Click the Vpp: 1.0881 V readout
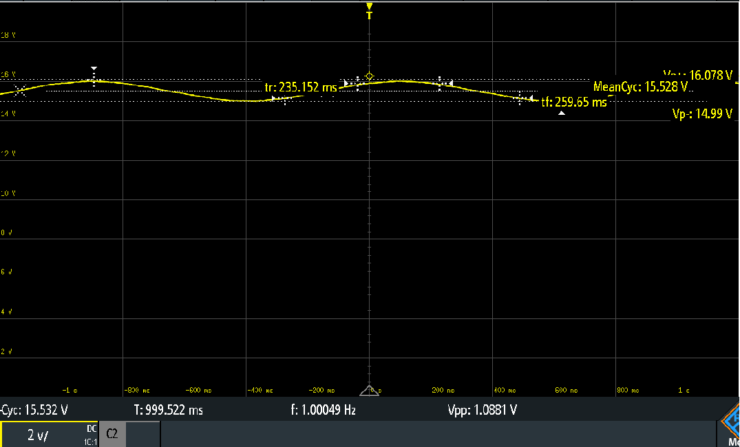This screenshot has width=740, height=447. pos(482,410)
